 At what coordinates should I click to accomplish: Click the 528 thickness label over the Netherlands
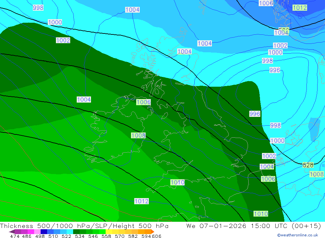tap(308, 165)
